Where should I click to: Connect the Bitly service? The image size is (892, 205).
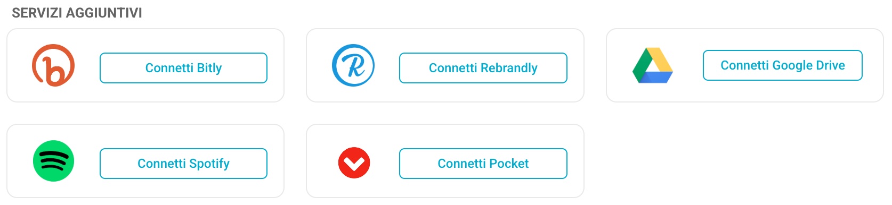point(183,68)
